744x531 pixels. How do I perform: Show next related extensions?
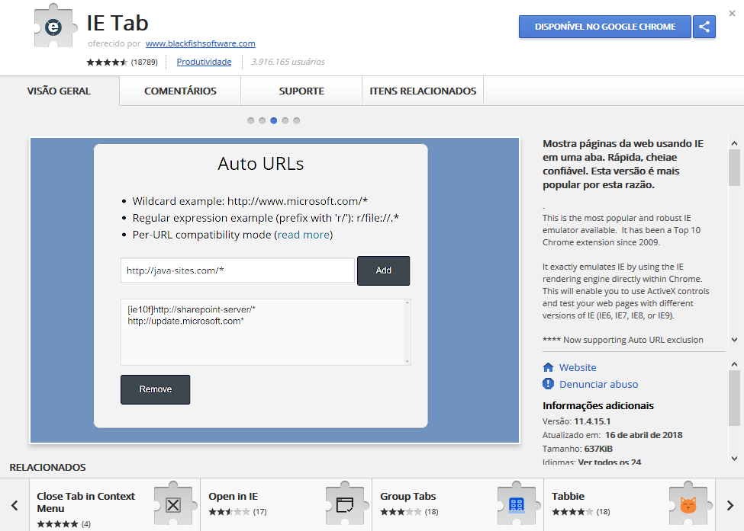click(x=730, y=505)
